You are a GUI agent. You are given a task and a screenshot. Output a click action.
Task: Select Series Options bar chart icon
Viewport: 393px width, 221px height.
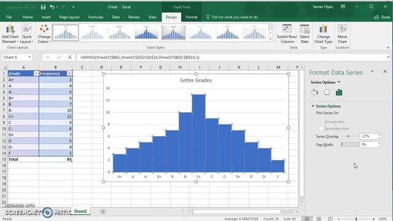click(339, 93)
